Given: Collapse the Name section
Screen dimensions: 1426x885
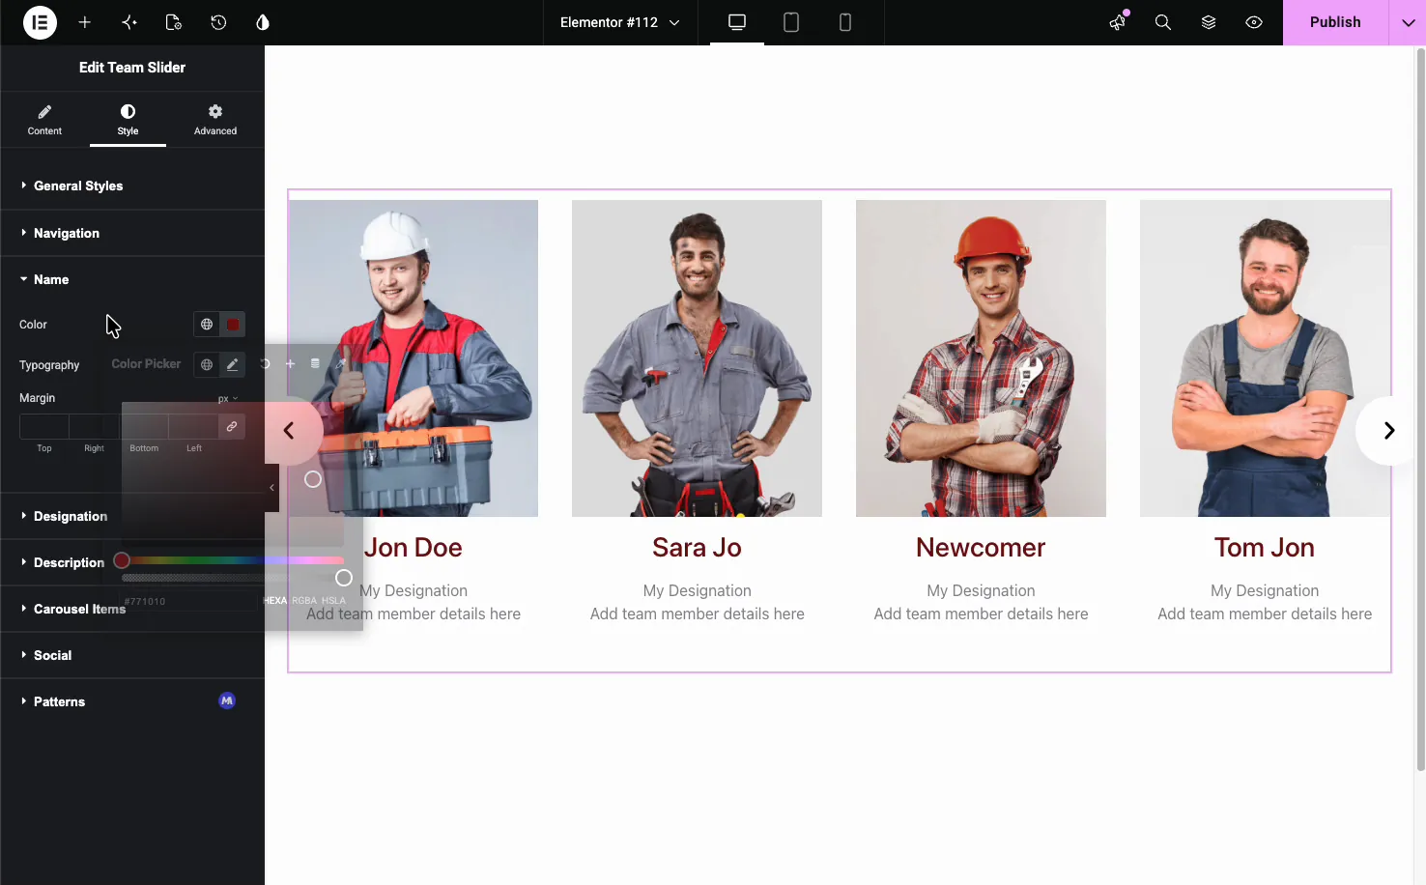Looking at the screenshot, I should [132, 279].
